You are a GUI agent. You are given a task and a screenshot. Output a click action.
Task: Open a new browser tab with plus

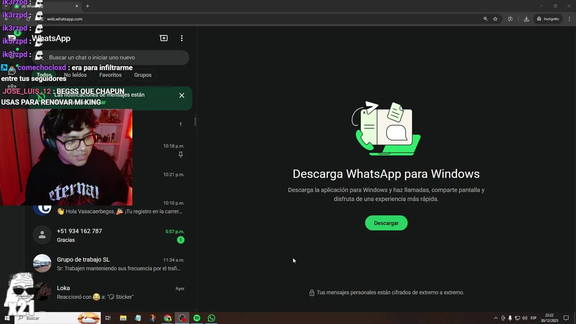pyautogui.click(x=88, y=6)
